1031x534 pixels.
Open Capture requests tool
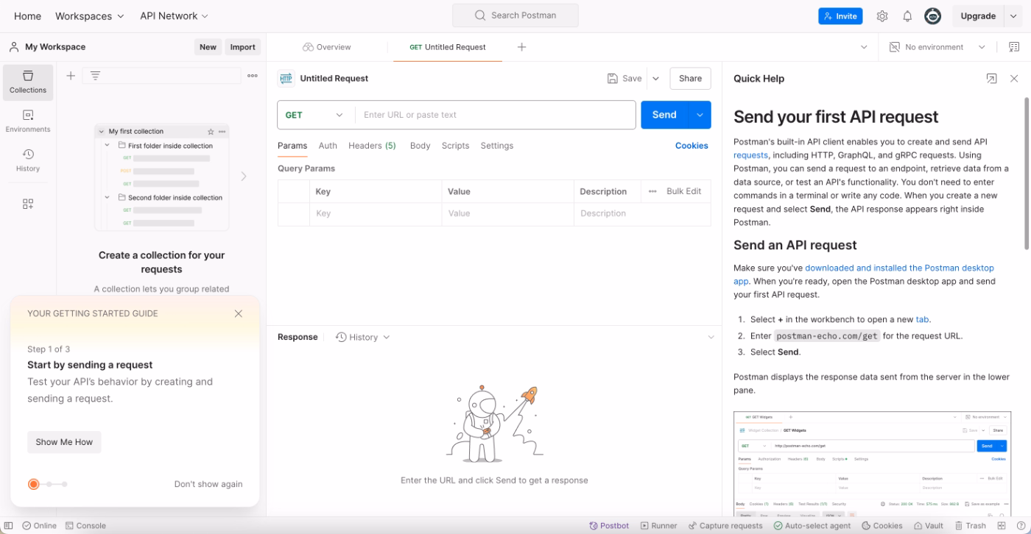[725, 525]
